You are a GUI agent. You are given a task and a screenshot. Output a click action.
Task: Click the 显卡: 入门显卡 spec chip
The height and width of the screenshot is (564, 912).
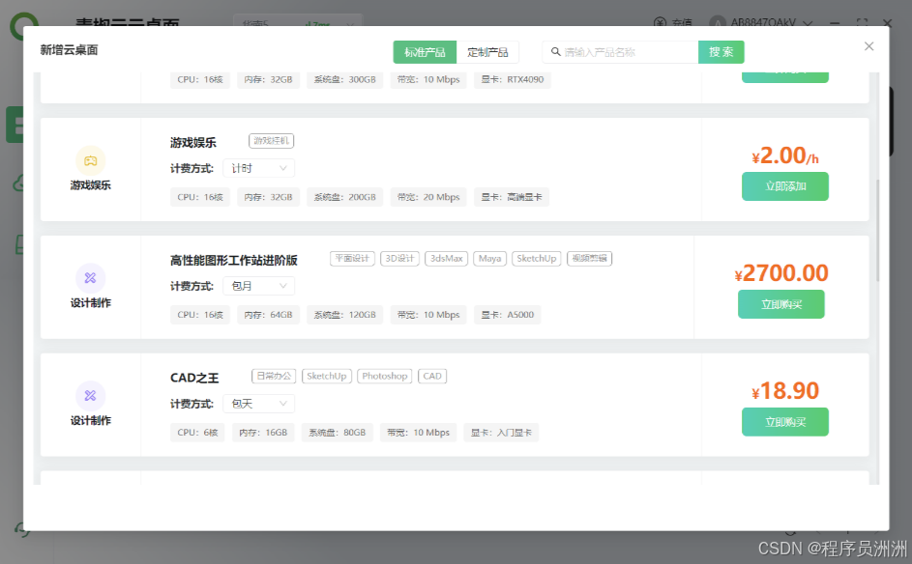click(501, 433)
